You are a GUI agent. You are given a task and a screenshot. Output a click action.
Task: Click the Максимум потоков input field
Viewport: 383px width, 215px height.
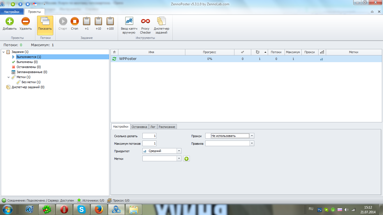(149, 143)
